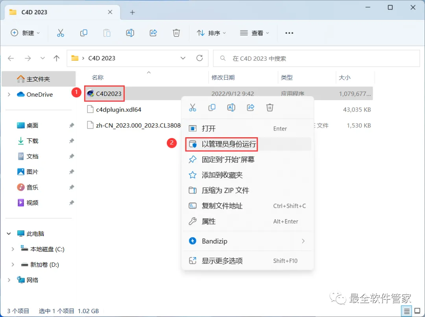Choose Run as administrator (以管理员身份运行)
The width and height of the screenshot is (425, 317).
(248, 144)
